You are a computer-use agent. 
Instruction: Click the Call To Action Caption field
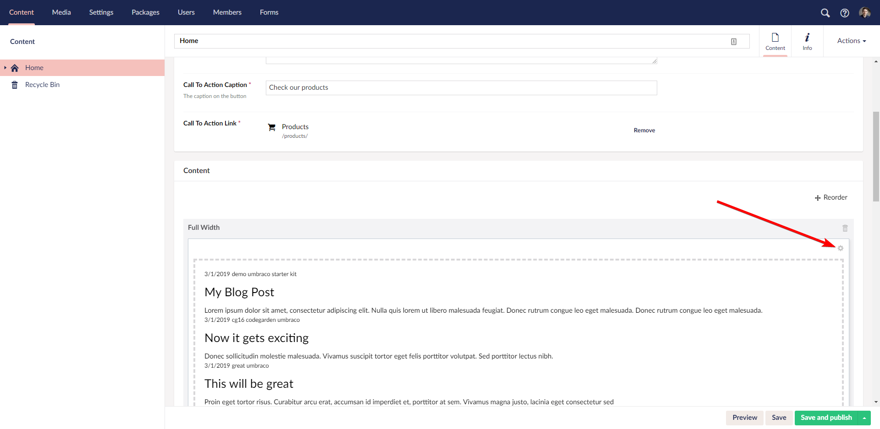point(461,87)
